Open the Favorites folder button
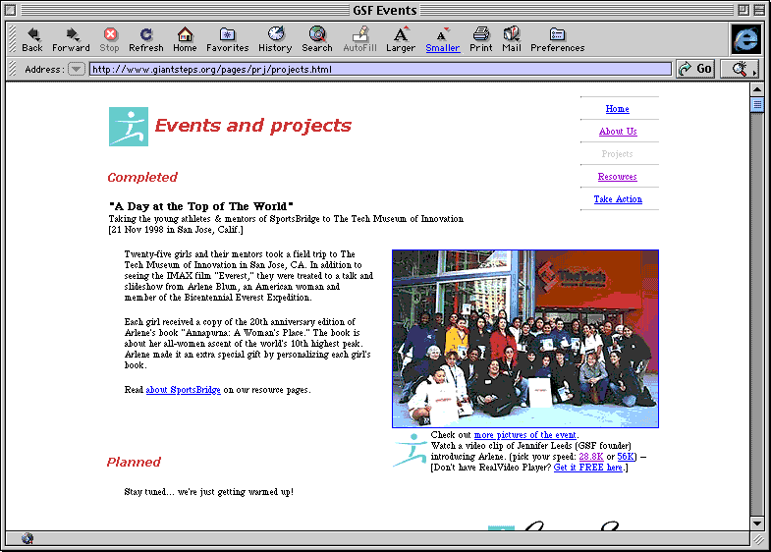 pos(227,39)
